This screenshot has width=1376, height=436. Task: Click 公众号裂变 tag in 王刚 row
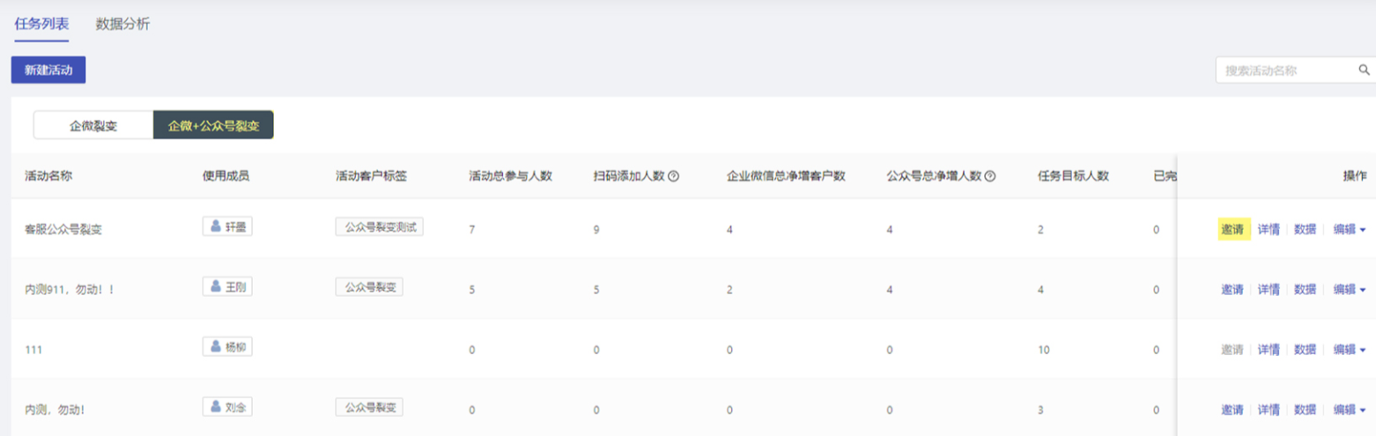[369, 286]
